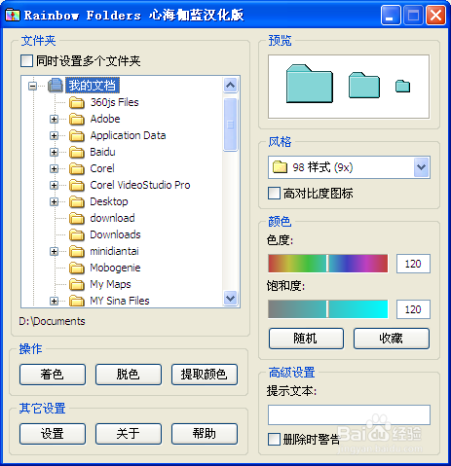Click the 饱和度 value field showing 120
The image size is (451, 466).
coord(413,309)
